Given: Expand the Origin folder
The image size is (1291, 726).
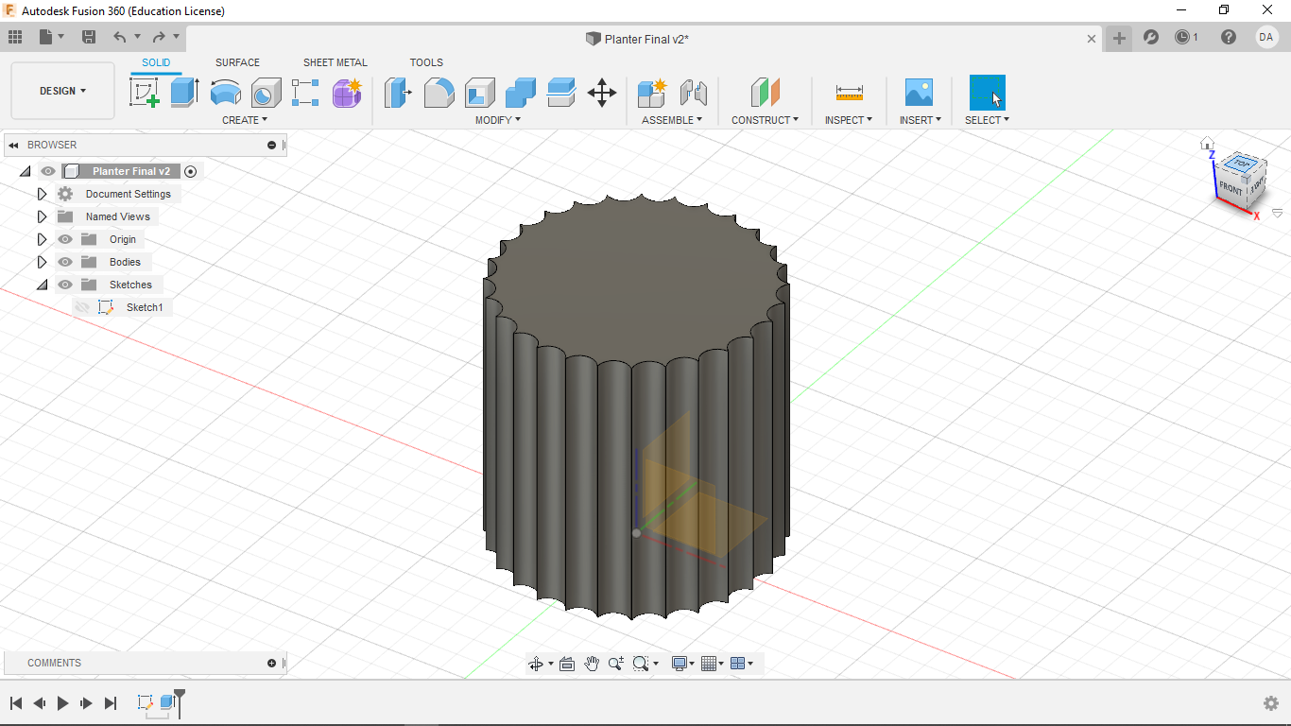Looking at the screenshot, I should [42, 239].
